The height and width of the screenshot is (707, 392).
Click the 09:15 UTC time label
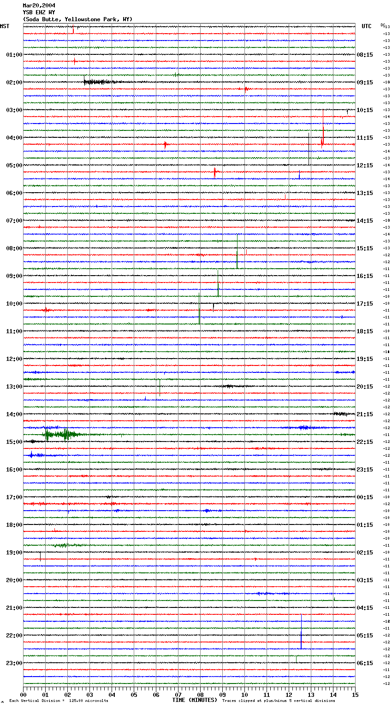click(x=365, y=82)
